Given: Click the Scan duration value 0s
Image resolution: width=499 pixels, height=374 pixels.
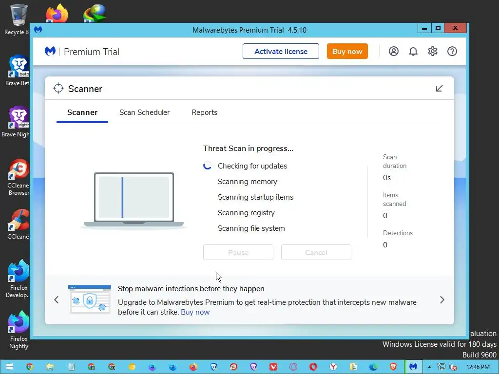Looking at the screenshot, I should click(x=387, y=178).
